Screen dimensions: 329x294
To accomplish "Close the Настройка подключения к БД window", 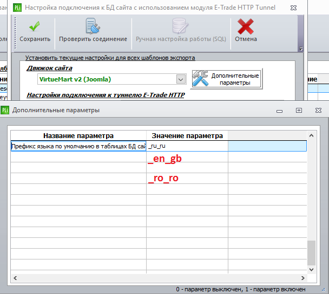I will coord(293,8).
